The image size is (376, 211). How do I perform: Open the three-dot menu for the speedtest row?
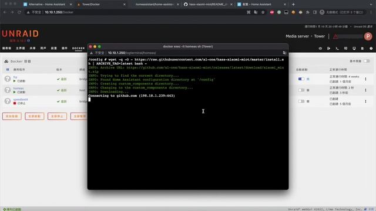tap(365, 101)
